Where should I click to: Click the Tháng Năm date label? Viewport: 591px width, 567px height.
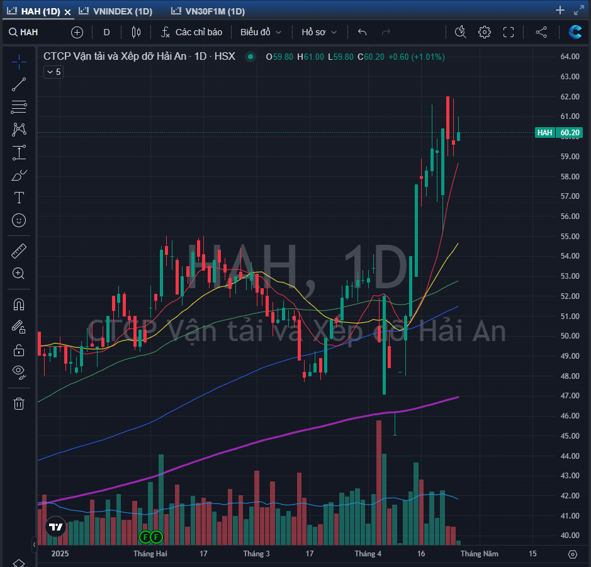[x=479, y=554]
